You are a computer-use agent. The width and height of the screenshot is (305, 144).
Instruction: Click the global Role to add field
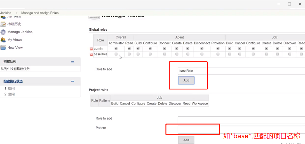pos(241,71)
